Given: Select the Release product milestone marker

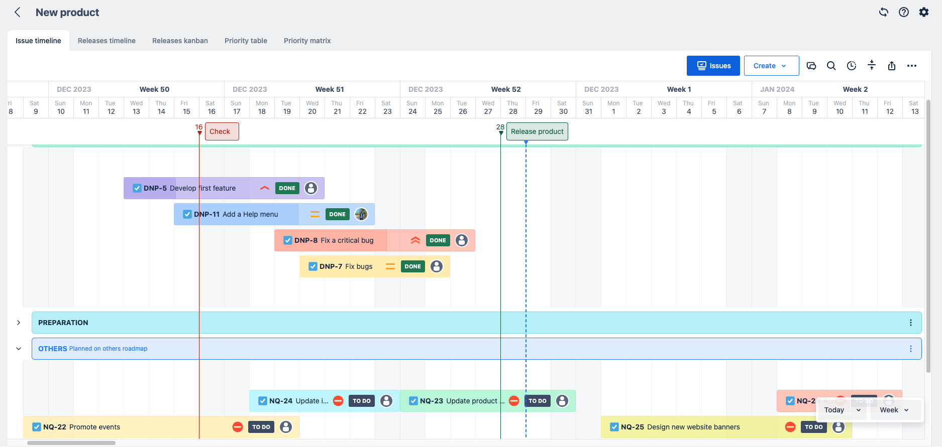Looking at the screenshot, I should pos(537,131).
